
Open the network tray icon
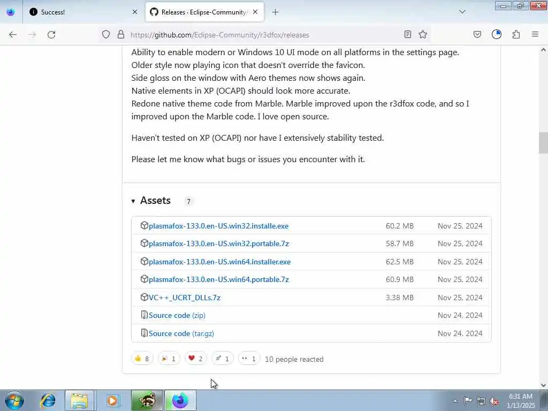(x=481, y=401)
